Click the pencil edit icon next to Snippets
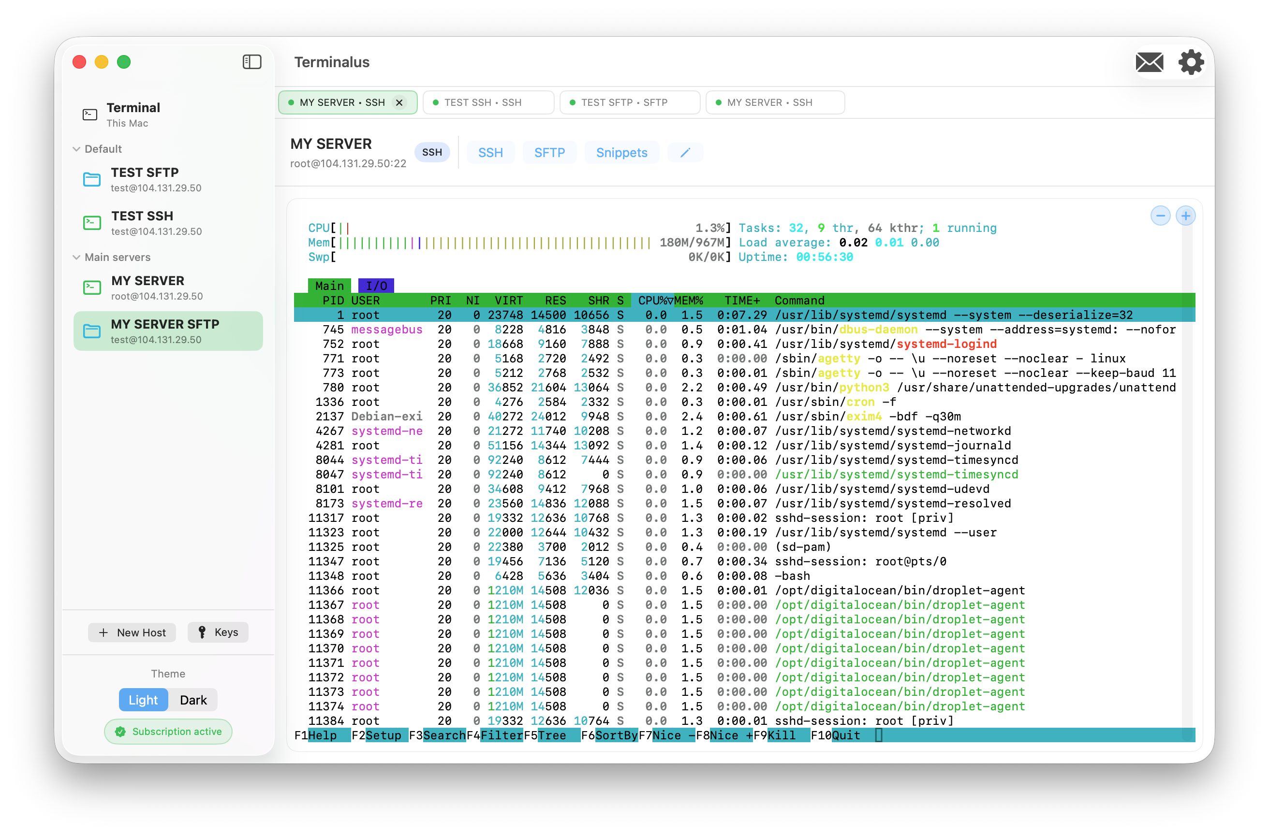The image size is (1269, 835). click(x=685, y=152)
